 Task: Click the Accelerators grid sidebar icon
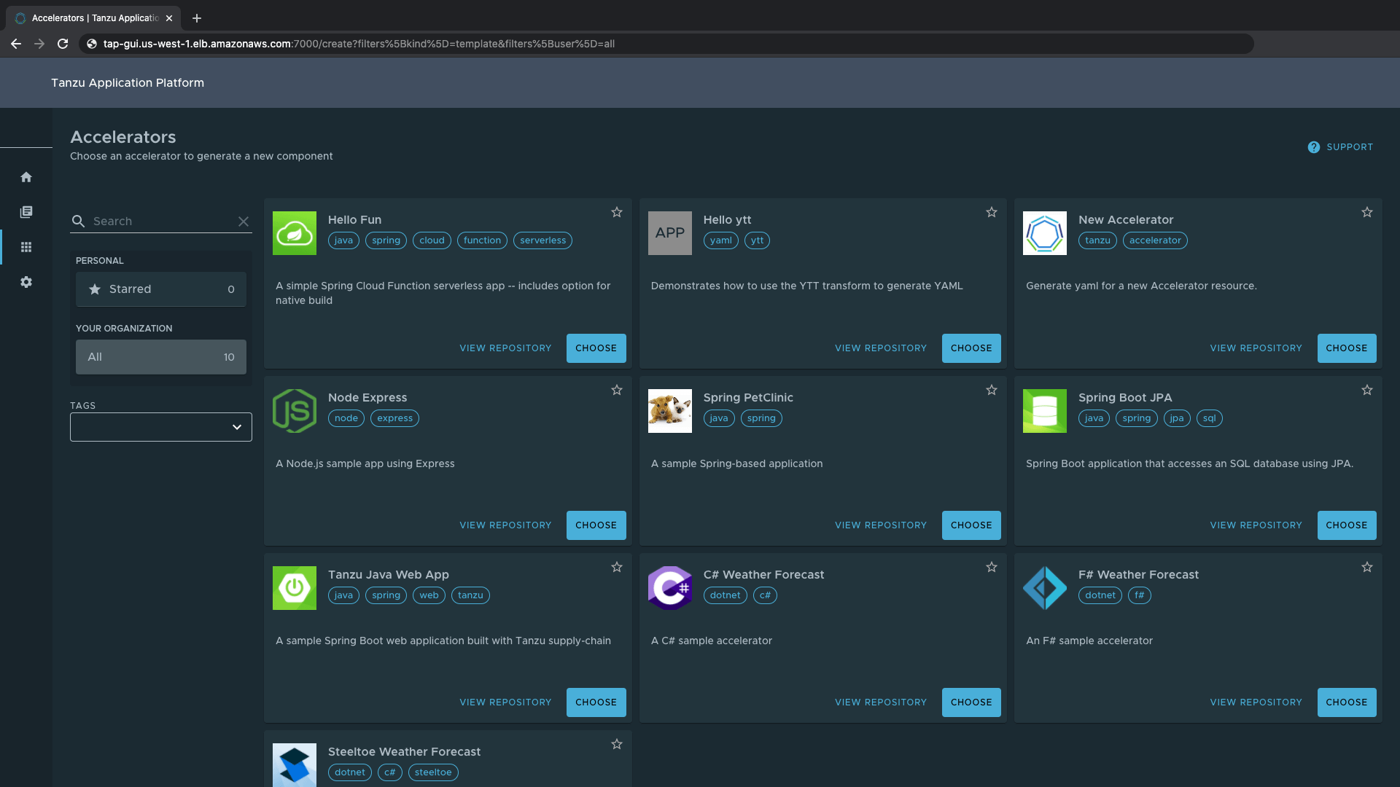click(26, 247)
